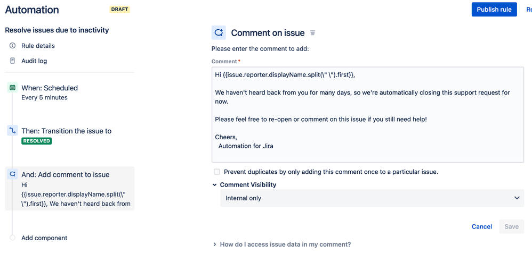Screen dimensions: 532x270
Task: Open the Audit log entry
Action: pyautogui.click(x=34, y=61)
